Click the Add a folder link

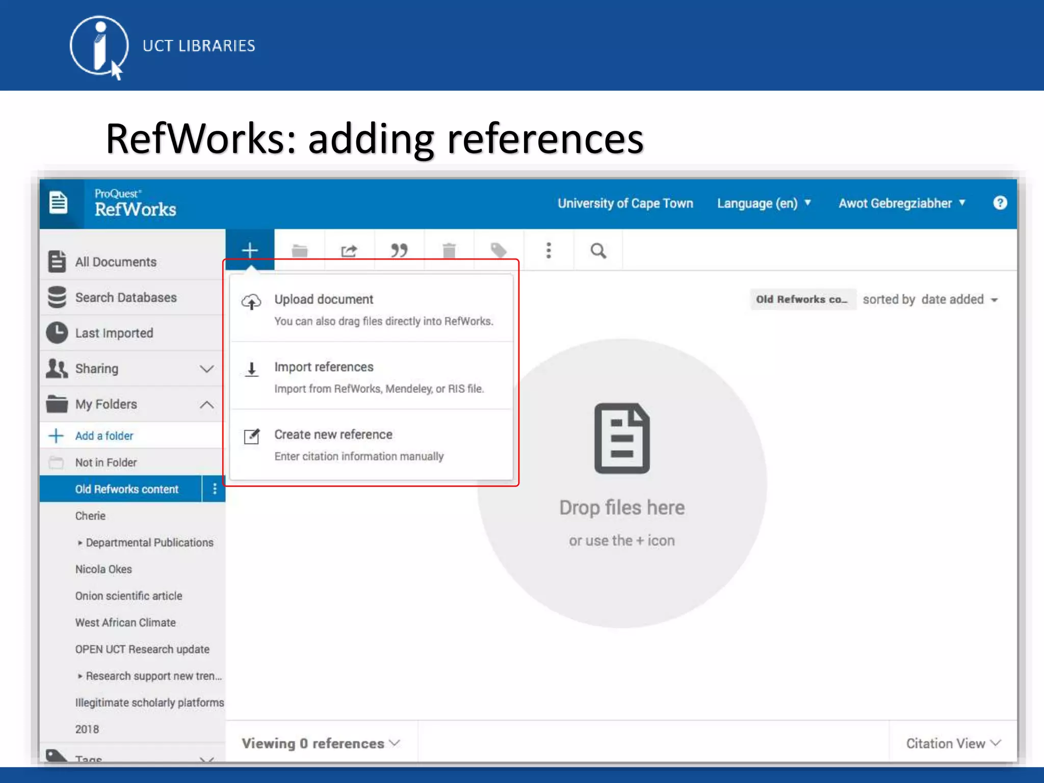click(104, 436)
